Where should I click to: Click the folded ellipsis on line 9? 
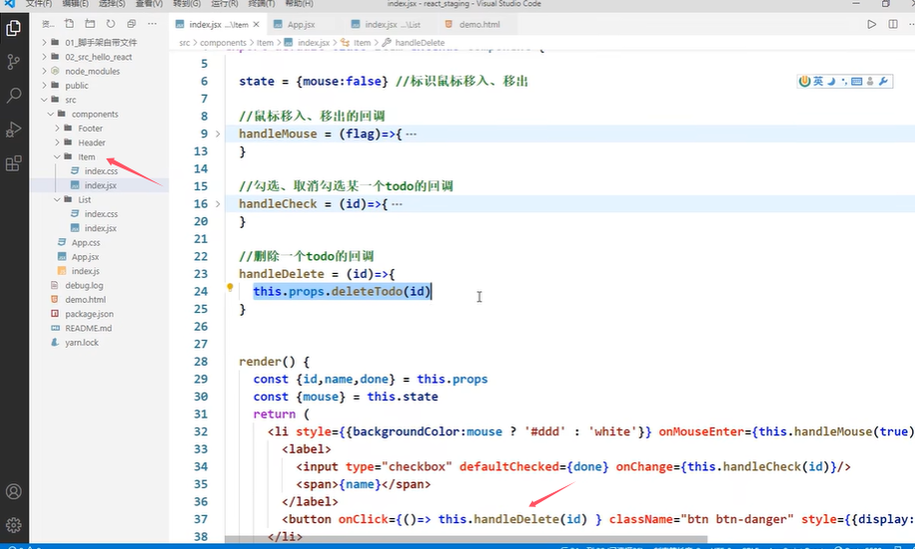(x=411, y=135)
